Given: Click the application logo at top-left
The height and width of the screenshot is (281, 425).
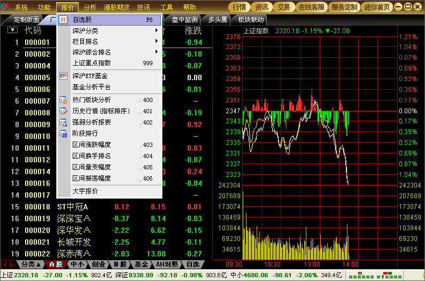Looking at the screenshot, I should pos(6,7).
